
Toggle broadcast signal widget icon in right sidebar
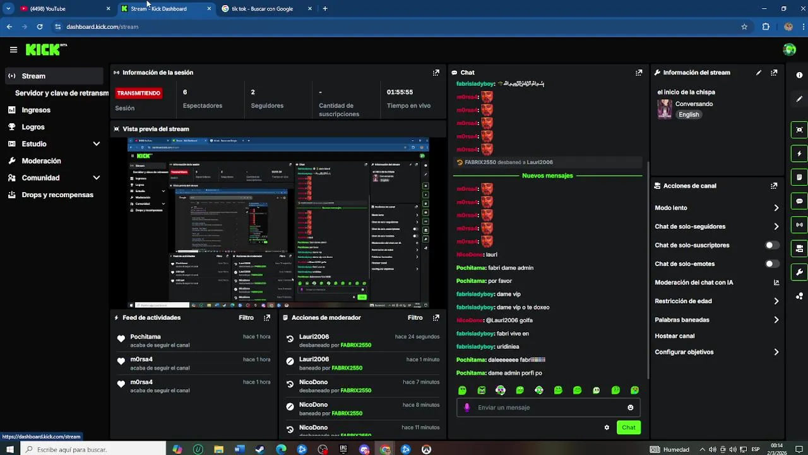(x=799, y=224)
